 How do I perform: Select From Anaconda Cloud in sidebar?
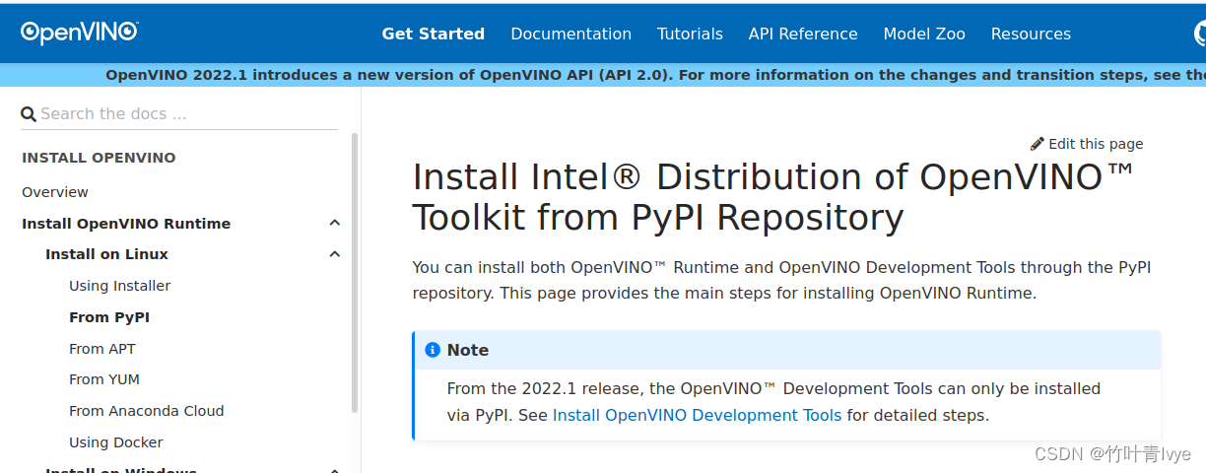(x=147, y=411)
